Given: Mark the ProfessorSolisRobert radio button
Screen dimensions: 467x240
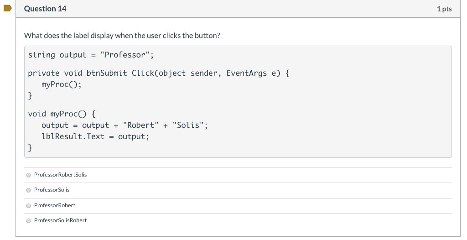Looking at the screenshot, I should tap(29, 221).
